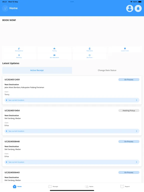Tap the three-dot multitasking indicator
144x192 pixels.
(x=72, y=2)
